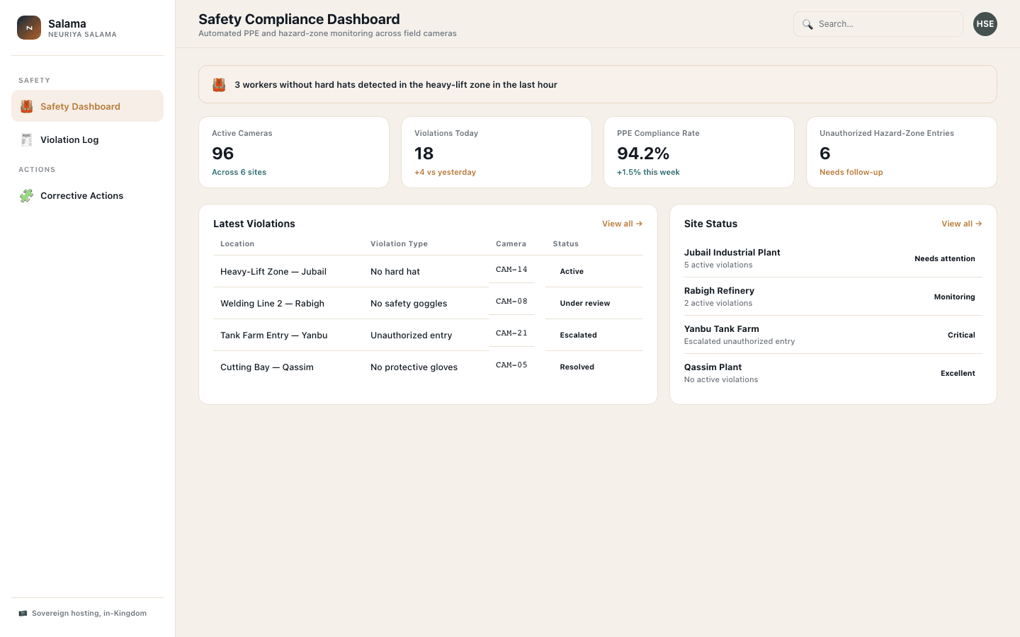1020x637 pixels.
Task: Select the PPE Compliance Rate card
Action: point(699,152)
